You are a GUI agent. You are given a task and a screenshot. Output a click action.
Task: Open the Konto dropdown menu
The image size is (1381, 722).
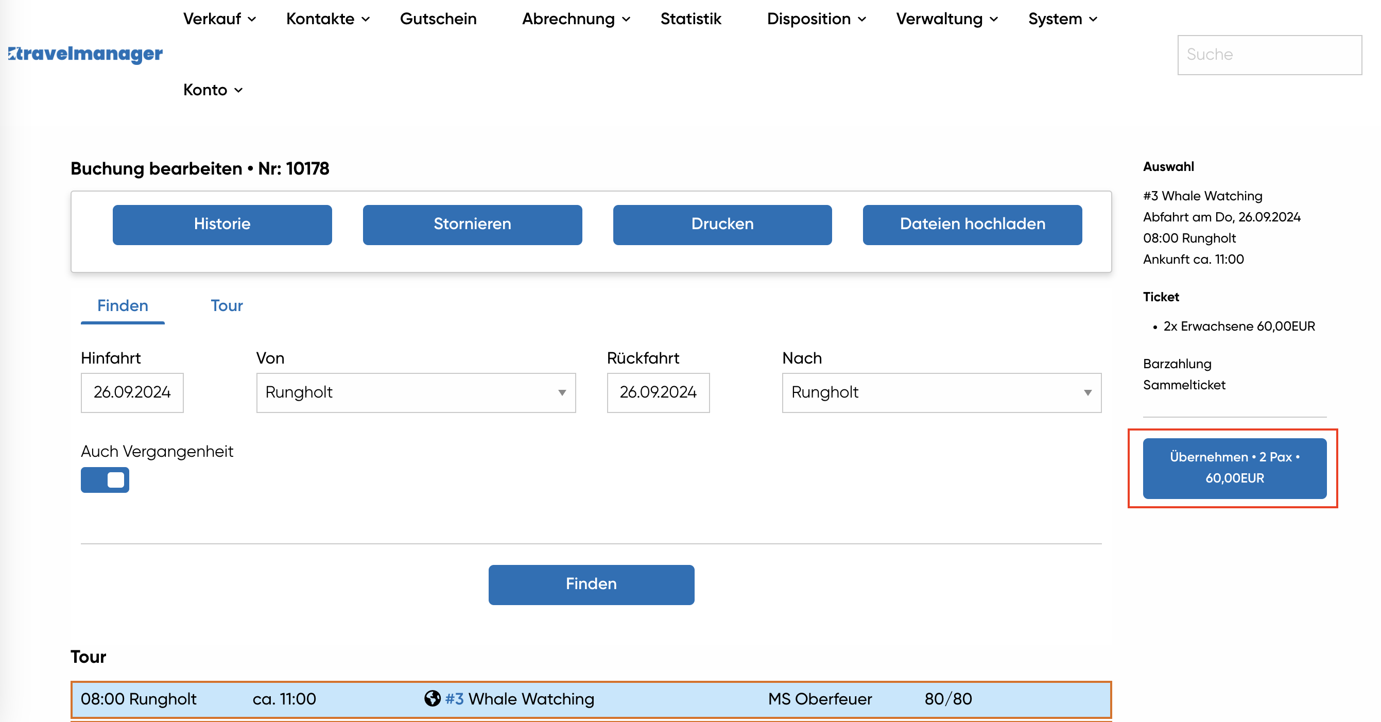point(213,90)
